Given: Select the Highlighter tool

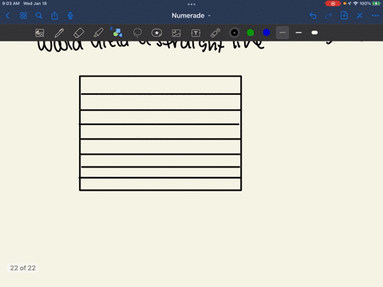Looking at the screenshot, I should point(98,33).
